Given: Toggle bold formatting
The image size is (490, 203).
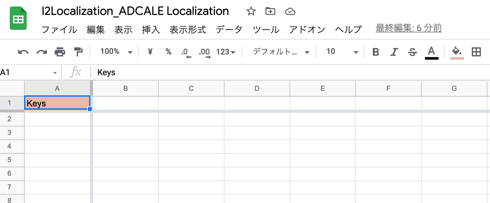Looking at the screenshot, I should pyautogui.click(x=376, y=52).
